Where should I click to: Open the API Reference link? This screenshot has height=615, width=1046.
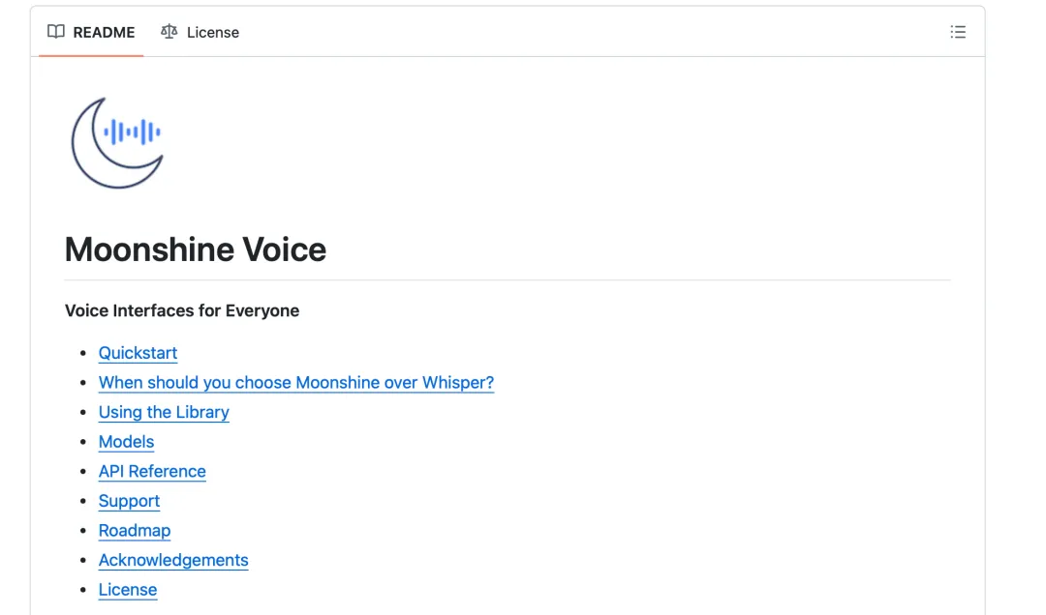152,472
